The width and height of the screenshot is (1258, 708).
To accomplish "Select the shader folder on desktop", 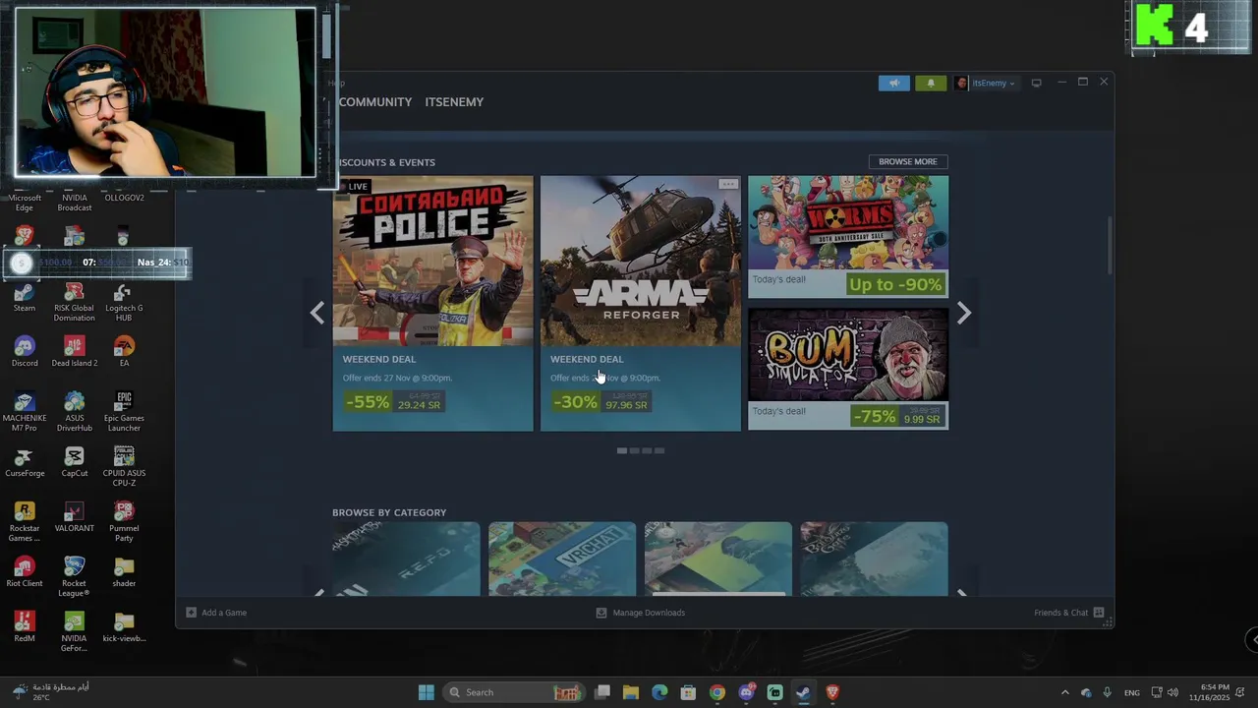I will coord(123,572).
